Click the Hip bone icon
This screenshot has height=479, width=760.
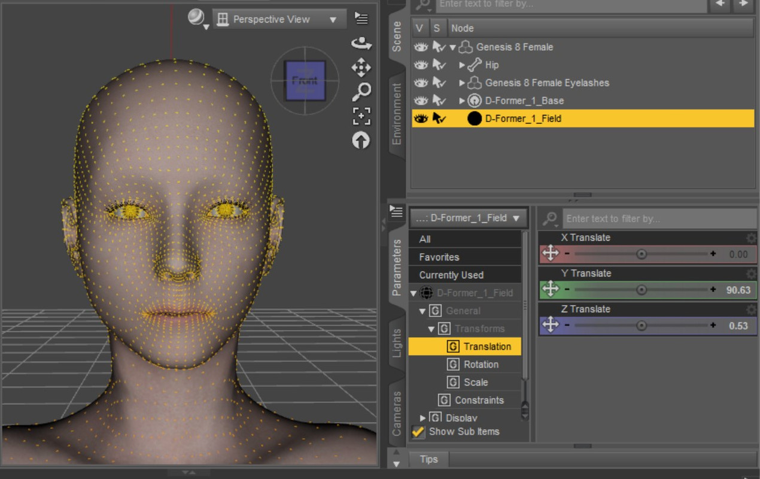(x=475, y=65)
